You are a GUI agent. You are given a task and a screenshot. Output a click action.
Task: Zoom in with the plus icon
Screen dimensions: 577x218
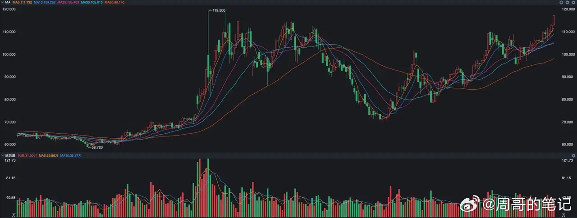(x=561, y=2)
